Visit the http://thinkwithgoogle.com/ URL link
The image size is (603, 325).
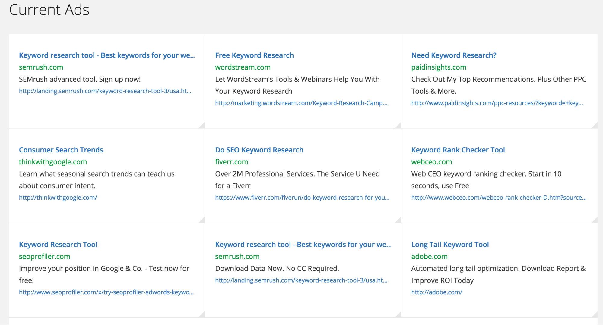click(x=58, y=198)
